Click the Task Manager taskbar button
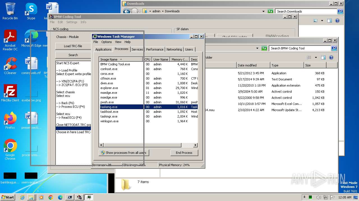 pos(89,197)
